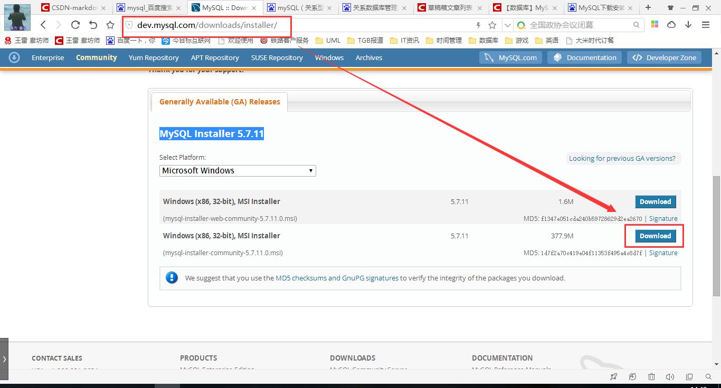Click the star icon beside the undo arrow
The height and width of the screenshot is (388, 721).
pyautogui.click(x=110, y=25)
